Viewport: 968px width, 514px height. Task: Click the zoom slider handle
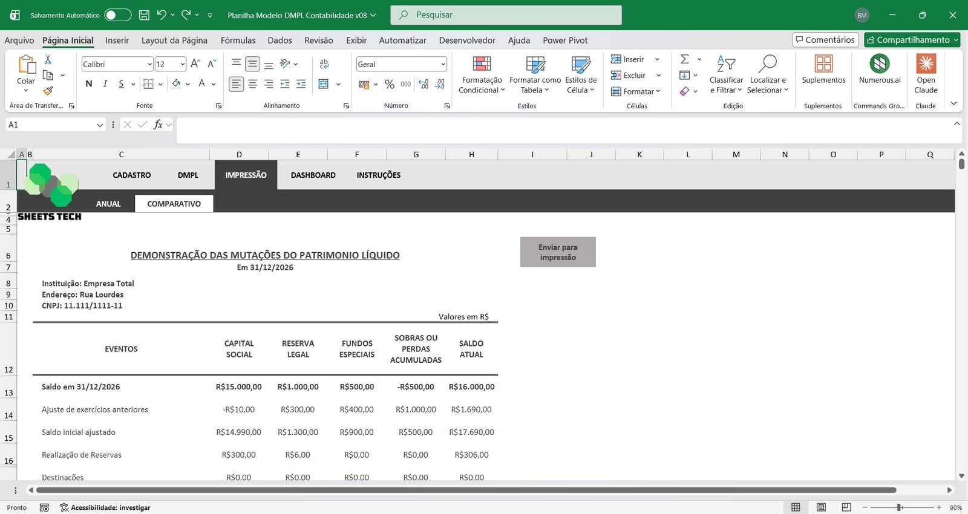[x=900, y=507]
